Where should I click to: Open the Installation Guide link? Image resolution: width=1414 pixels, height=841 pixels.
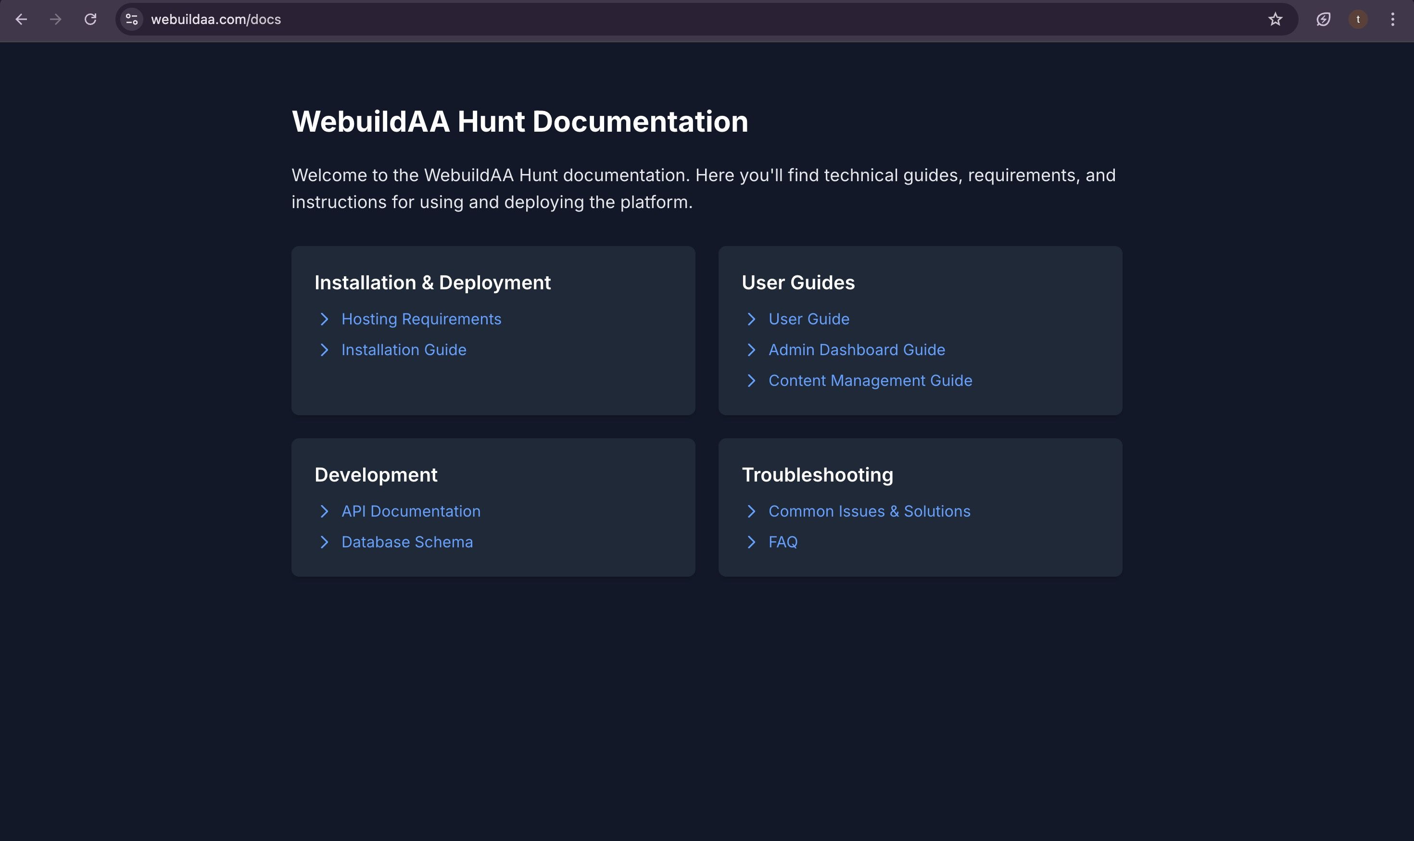point(403,350)
